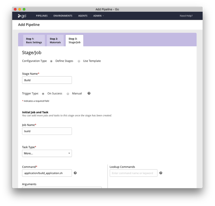Select the Define Stages radio button

coord(51,61)
